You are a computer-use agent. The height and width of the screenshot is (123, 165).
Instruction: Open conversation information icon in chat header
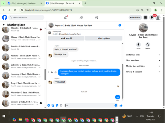click(120, 25)
